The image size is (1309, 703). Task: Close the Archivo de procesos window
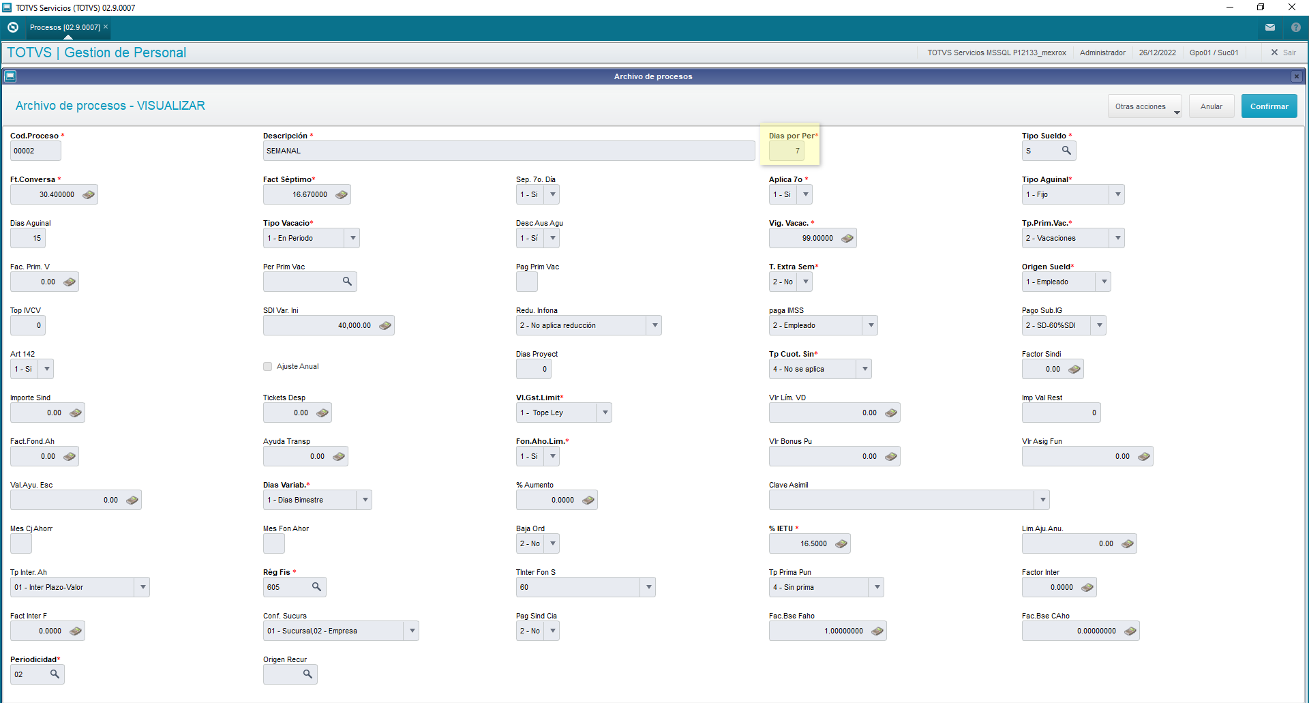pyautogui.click(x=1296, y=76)
